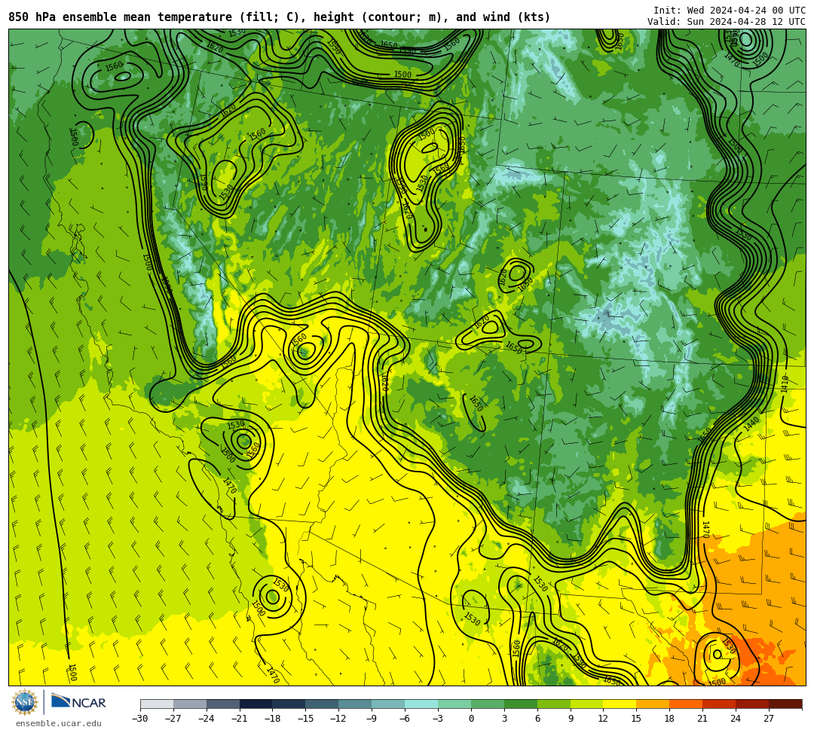Pick the dark teal swatch between -15 and -12

pos(323,704)
